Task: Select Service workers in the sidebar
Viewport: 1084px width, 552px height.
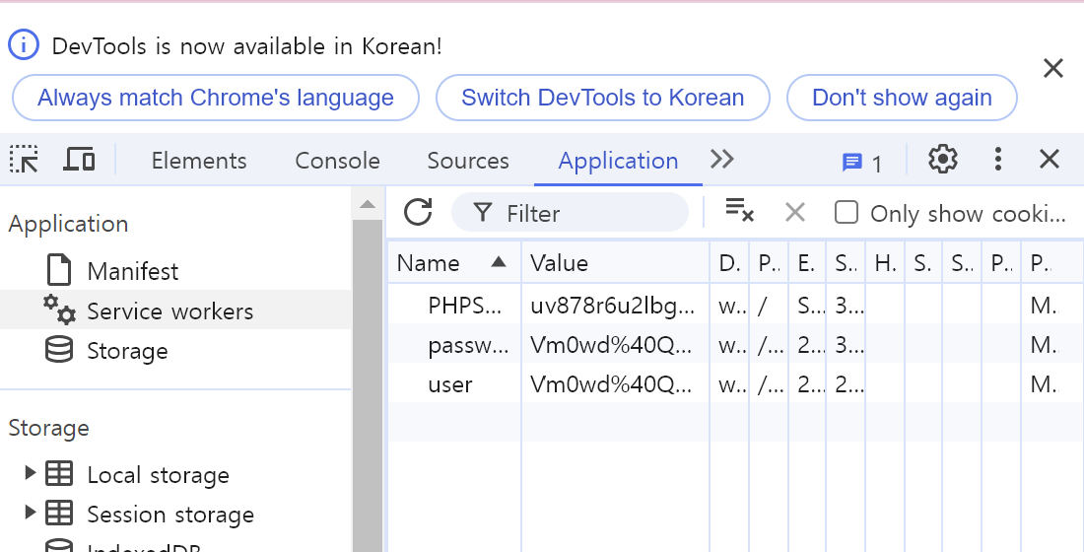Action: coord(170,311)
